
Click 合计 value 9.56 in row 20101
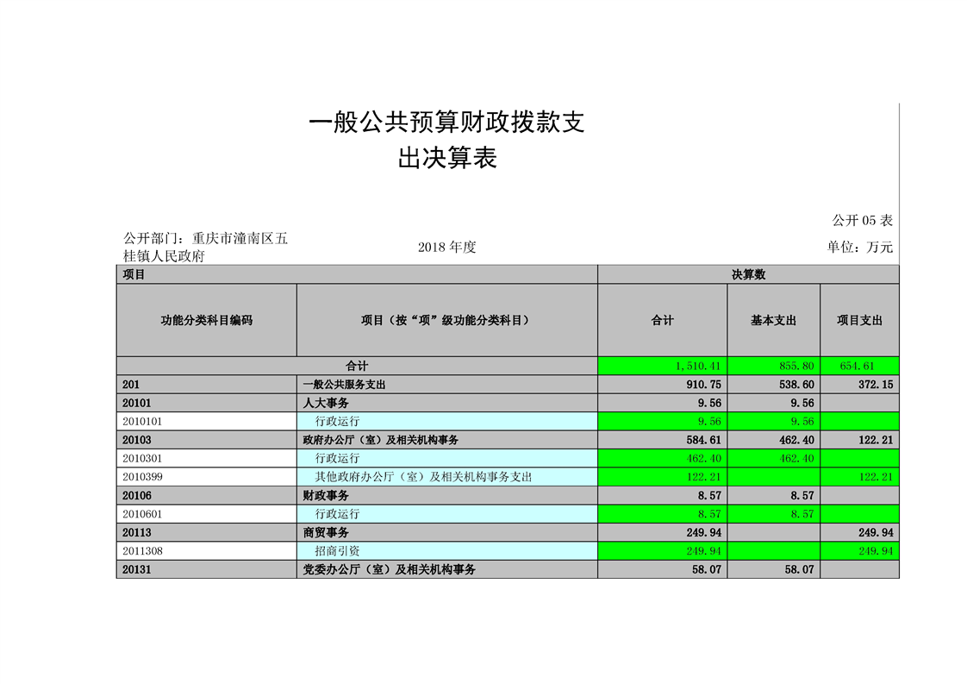[710, 403]
